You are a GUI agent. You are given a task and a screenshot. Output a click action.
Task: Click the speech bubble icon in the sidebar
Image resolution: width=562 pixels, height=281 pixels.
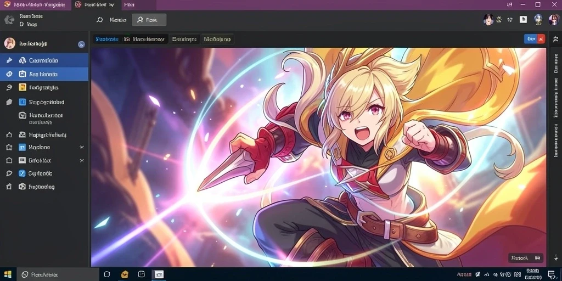tap(9, 173)
